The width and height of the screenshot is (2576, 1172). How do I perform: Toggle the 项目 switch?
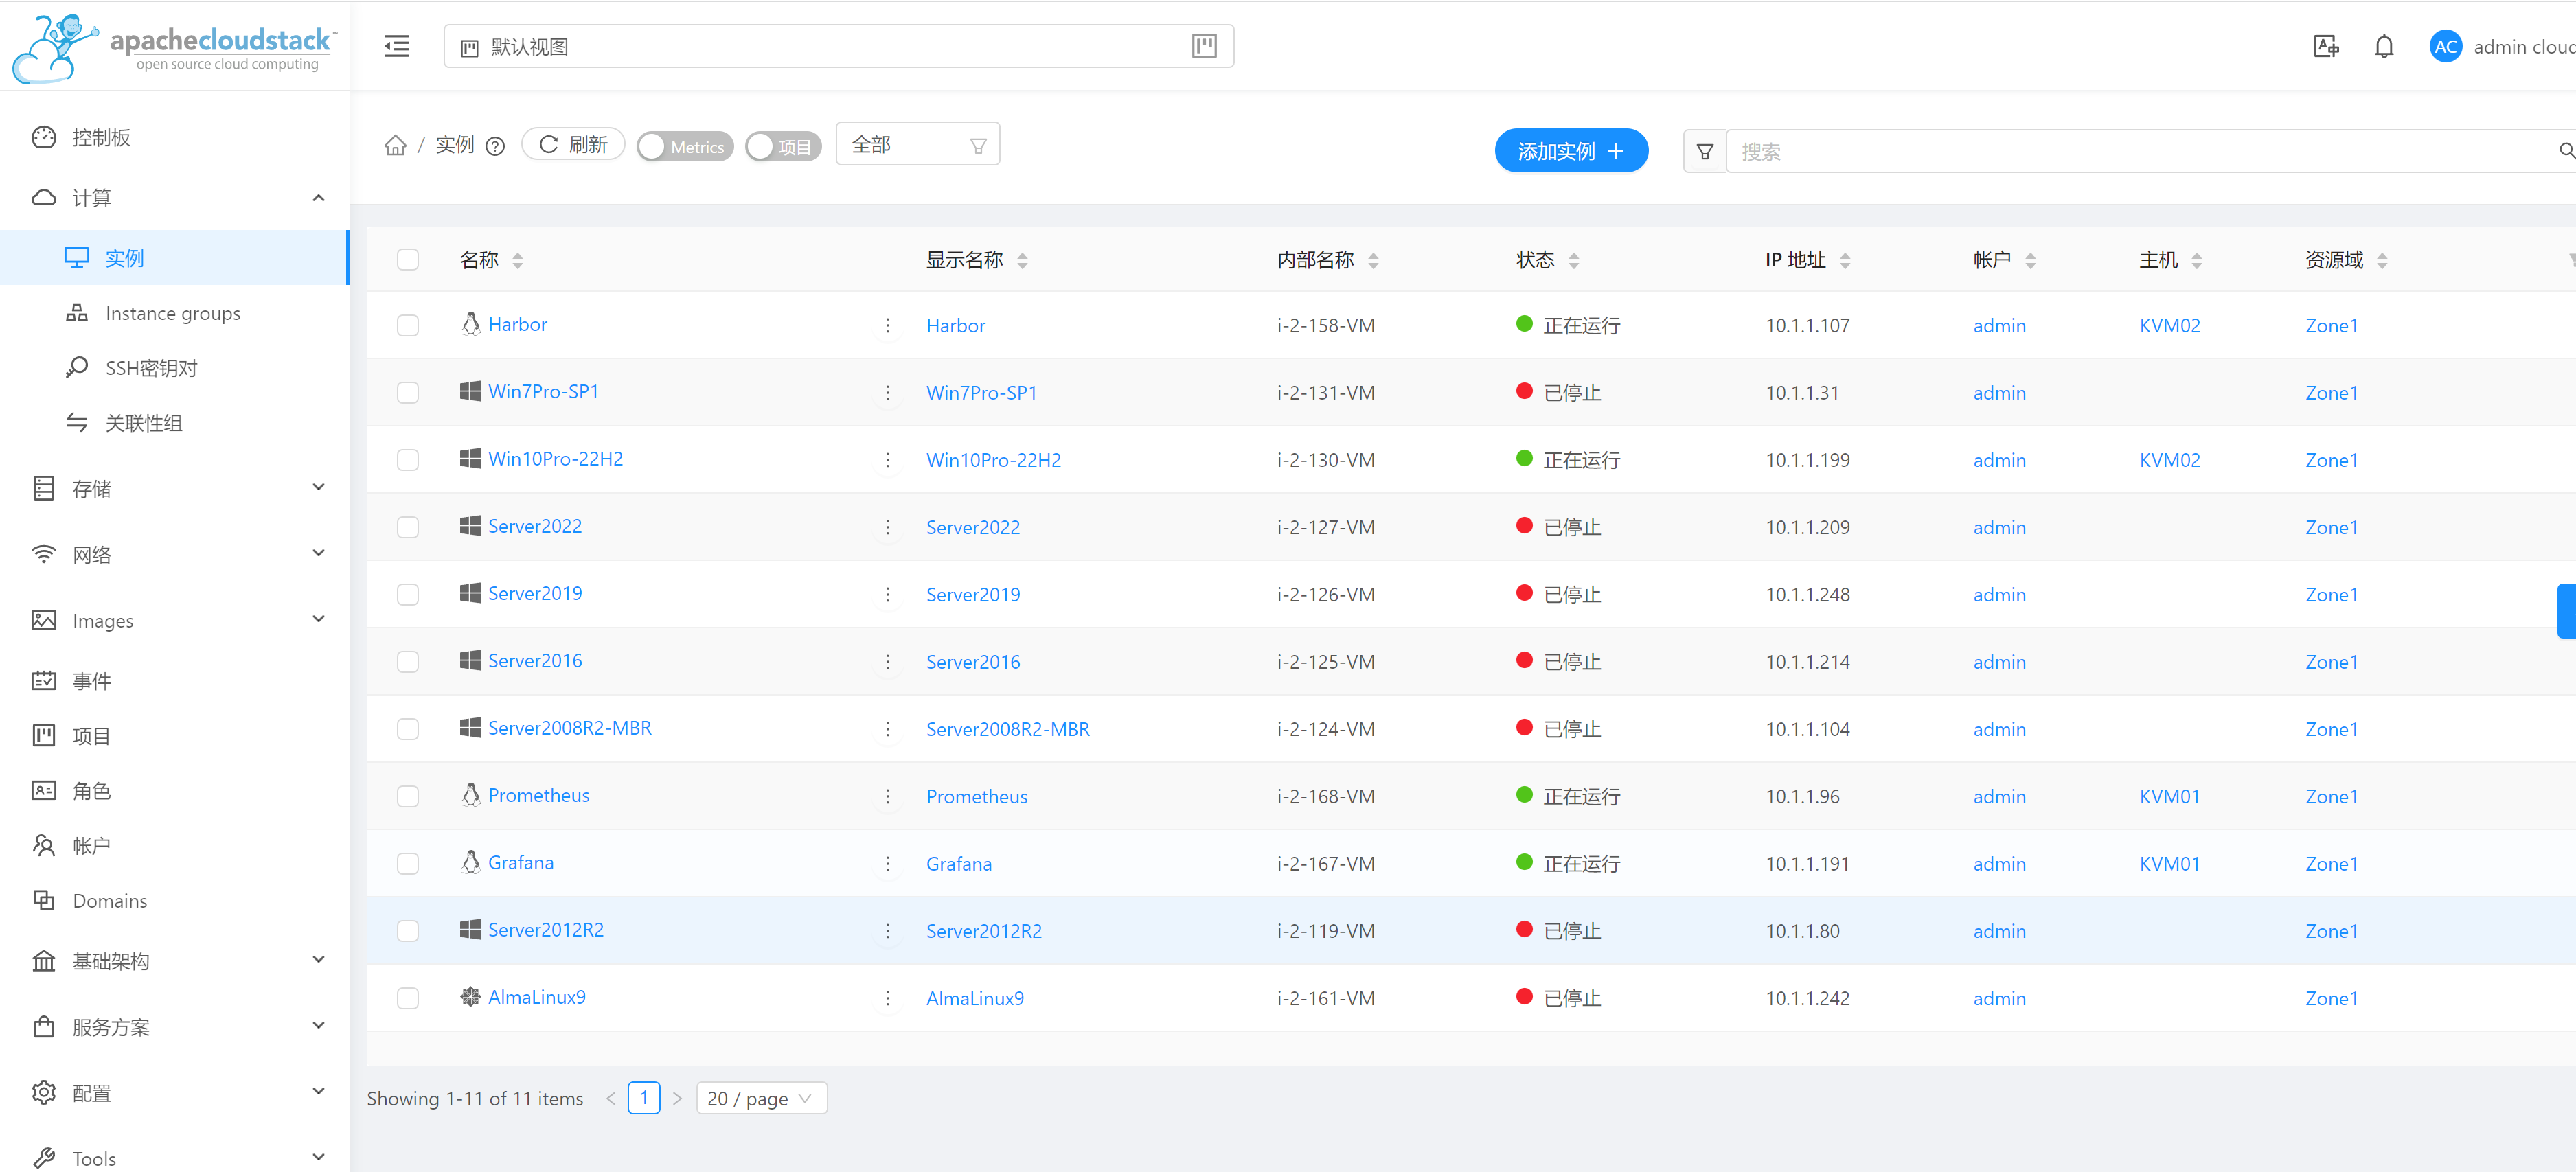pyautogui.click(x=783, y=146)
